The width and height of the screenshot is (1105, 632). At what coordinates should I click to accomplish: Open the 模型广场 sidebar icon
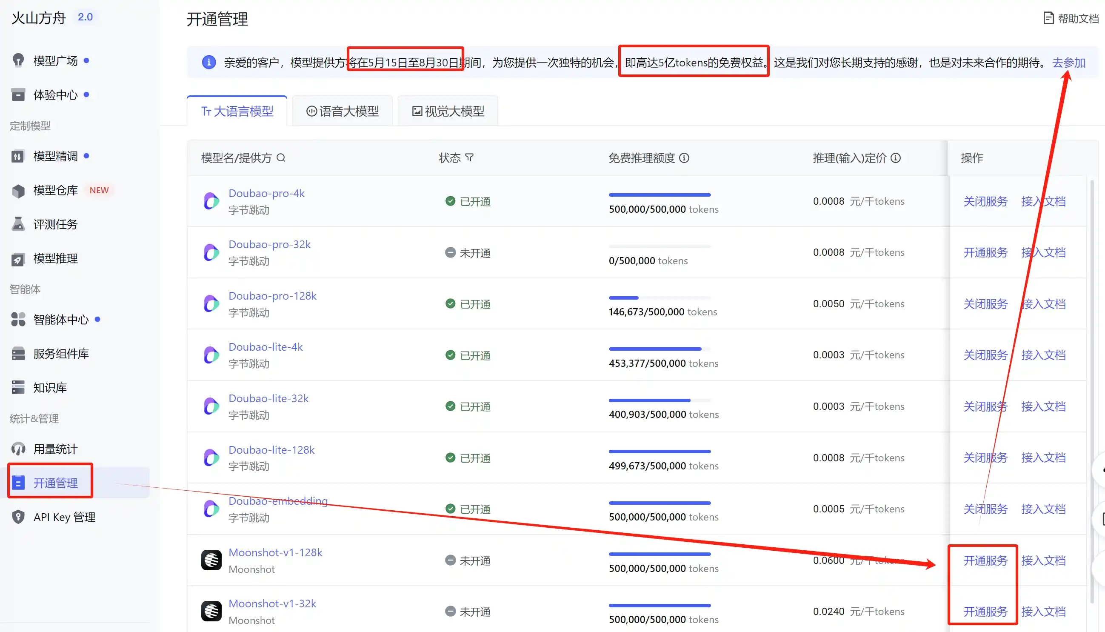[x=18, y=60]
